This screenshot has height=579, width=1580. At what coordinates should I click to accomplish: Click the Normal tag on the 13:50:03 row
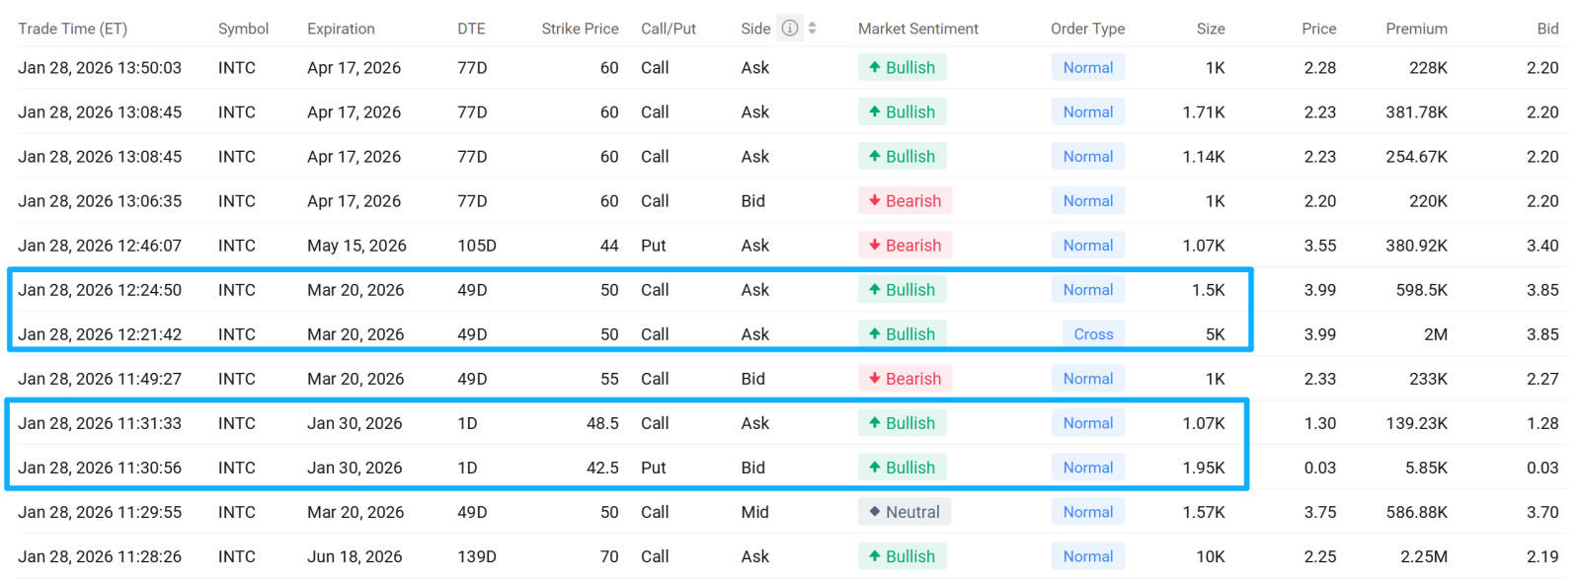click(x=1087, y=67)
